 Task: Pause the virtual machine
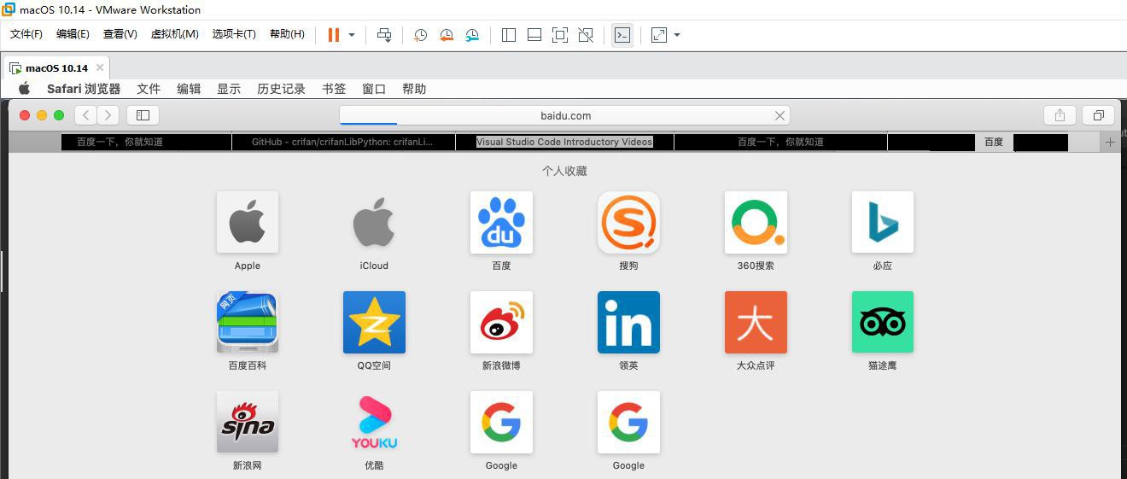333,35
